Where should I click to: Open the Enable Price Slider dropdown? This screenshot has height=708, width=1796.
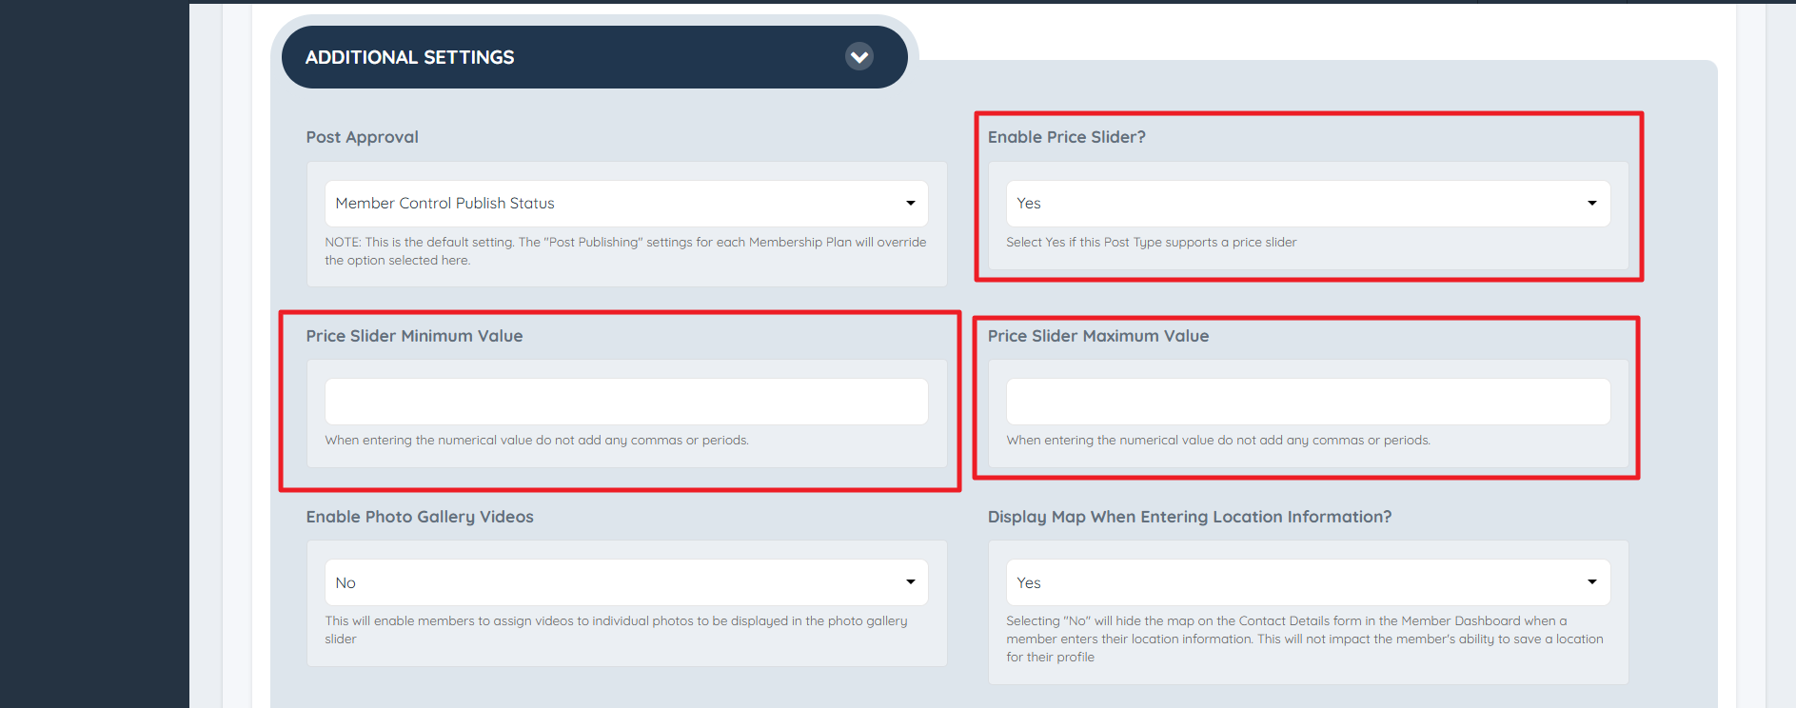pos(1308,204)
